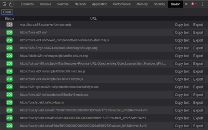Export the 6599c000.modules.js row
Image resolution: width=208 pixels, height=130 pixels.
tap(198, 71)
